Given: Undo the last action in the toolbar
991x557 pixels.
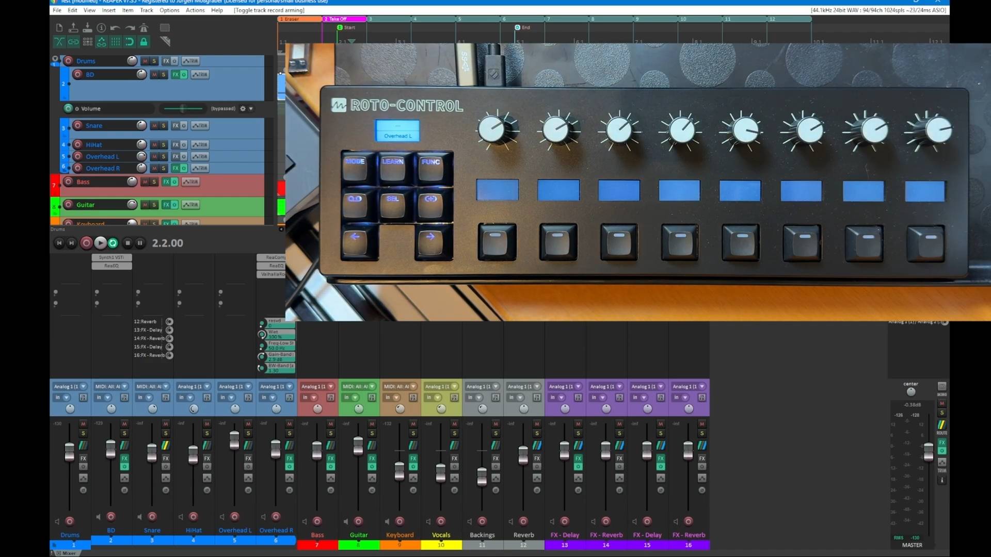Looking at the screenshot, I should [116, 28].
